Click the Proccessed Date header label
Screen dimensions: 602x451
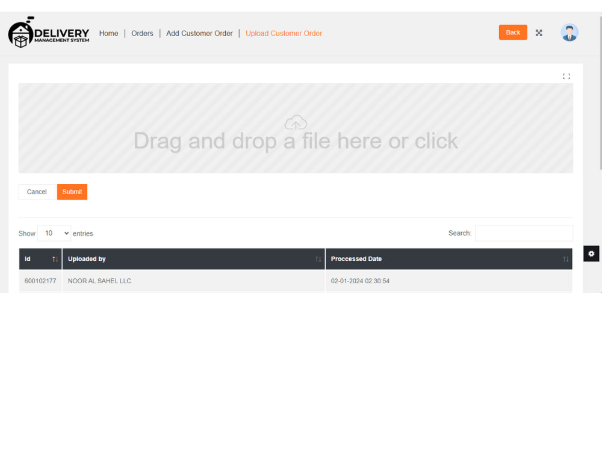coord(356,259)
